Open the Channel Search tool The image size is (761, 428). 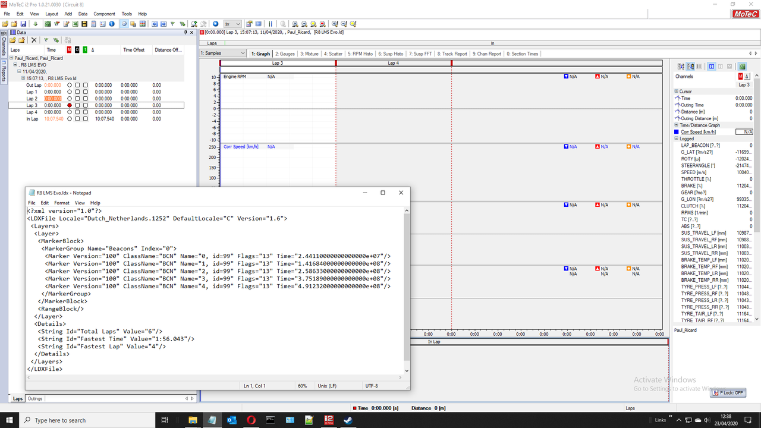pyautogui.click(x=194, y=24)
